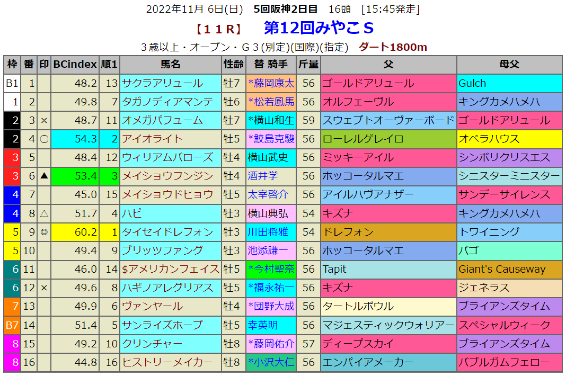Click the BCindex column header
Image resolution: width=566 pixels, height=376 pixels.
pyautogui.click(x=75, y=65)
